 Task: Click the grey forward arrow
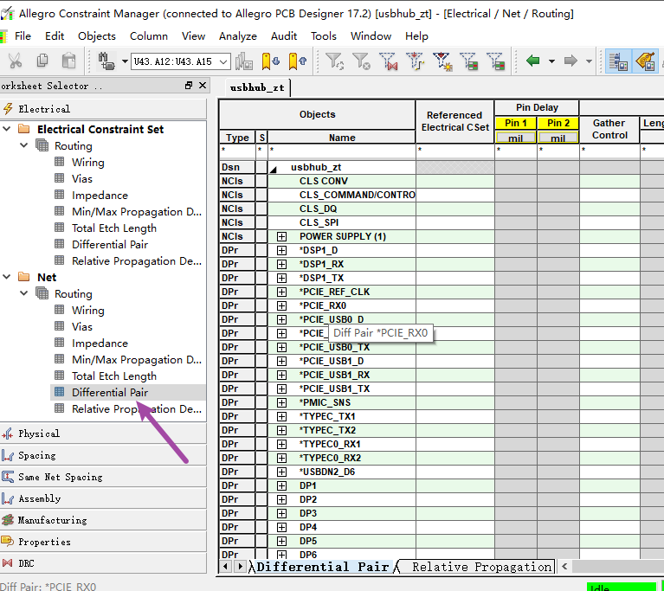[x=571, y=61]
